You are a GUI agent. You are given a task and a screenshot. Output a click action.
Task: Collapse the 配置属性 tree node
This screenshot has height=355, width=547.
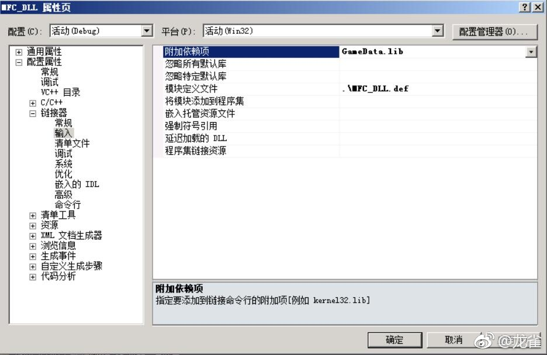click(x=19, y=62)
